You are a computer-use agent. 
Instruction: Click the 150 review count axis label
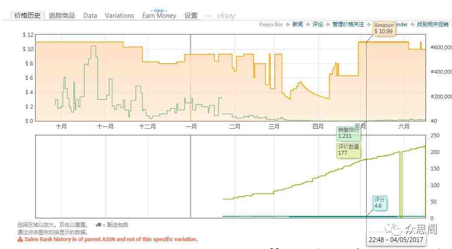click(435, 168)
